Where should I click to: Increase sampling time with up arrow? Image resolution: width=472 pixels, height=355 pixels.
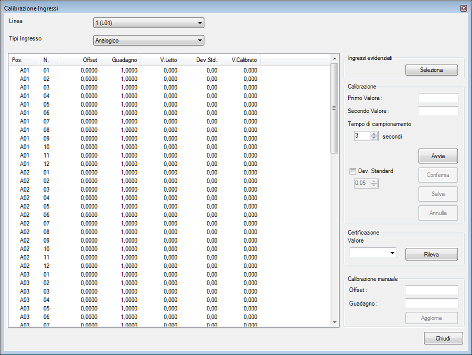374,134
